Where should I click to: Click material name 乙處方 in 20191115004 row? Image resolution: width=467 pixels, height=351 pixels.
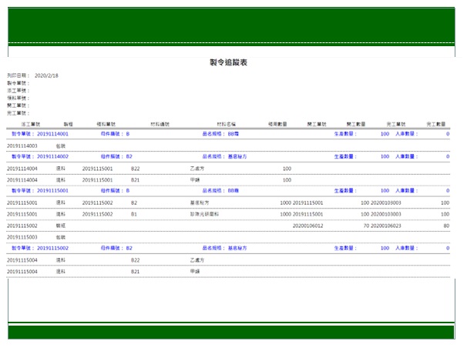197,260
